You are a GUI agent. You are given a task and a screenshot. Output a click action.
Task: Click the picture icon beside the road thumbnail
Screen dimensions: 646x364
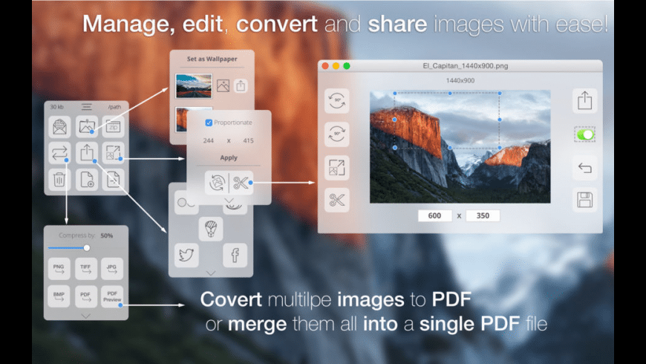[x=223, y=85]
